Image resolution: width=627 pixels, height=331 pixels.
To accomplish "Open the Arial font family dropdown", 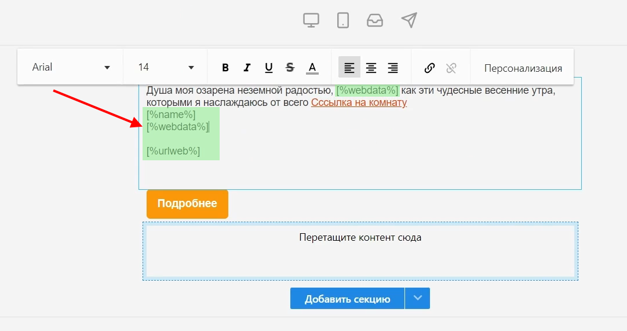I will pos(71,68).
